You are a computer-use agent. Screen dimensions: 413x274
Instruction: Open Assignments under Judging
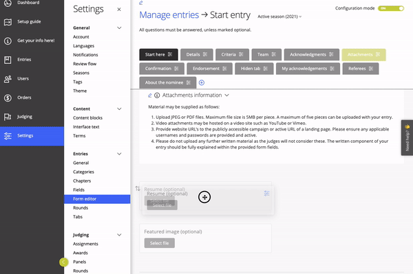[85, 244]
